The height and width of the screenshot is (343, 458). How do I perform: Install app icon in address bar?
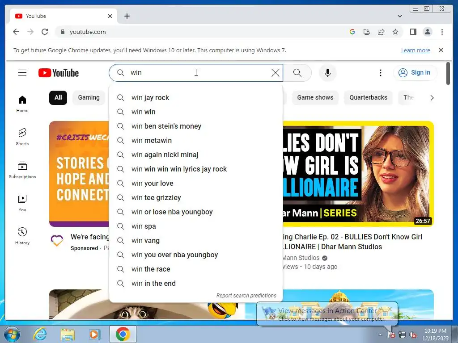pos(367,32)
